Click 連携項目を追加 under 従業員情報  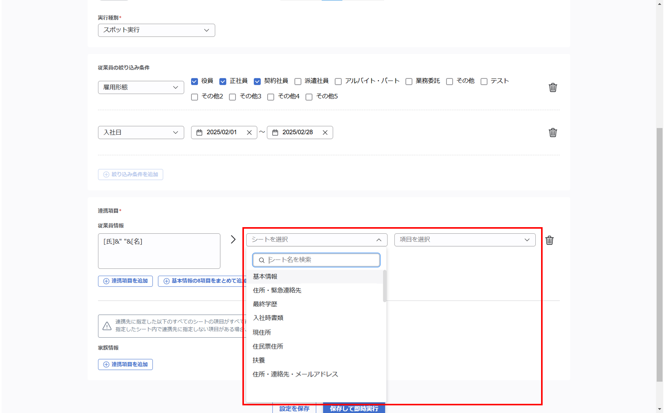coord(125,281)
